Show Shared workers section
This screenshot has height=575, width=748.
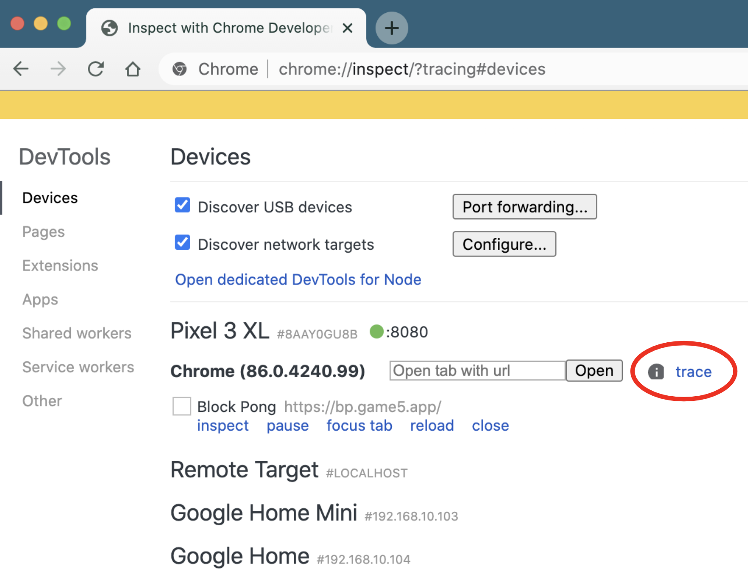[77, 333]
